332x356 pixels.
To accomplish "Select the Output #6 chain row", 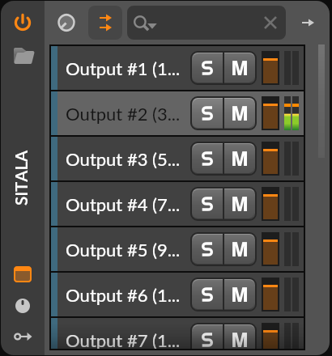I will (x=177, y=295).
